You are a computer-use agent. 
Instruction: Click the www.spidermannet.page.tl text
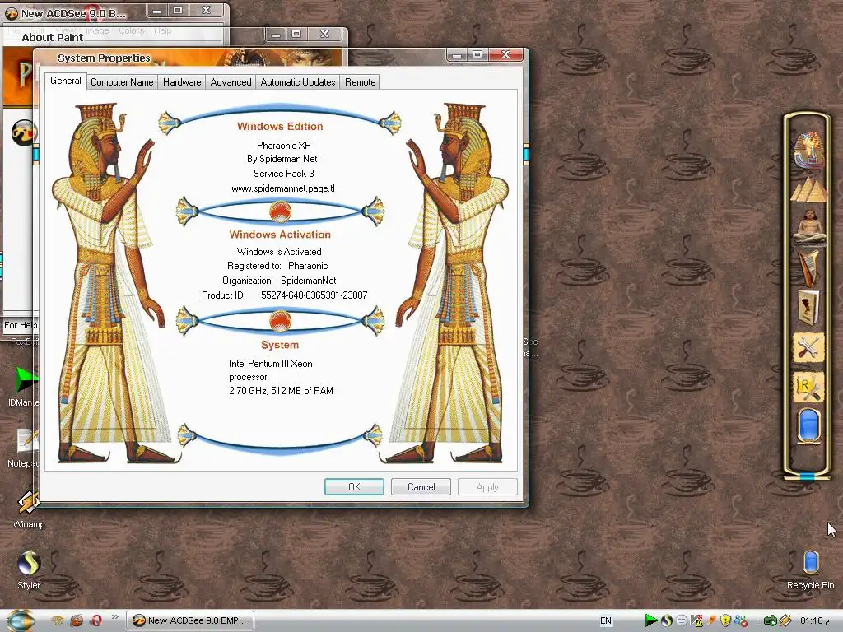pyautogui.click(x=283, y=188)
